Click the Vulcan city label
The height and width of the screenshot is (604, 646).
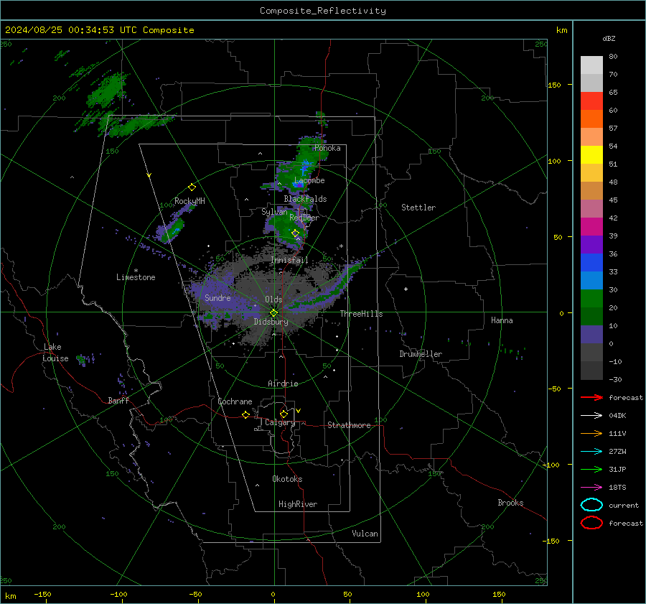coord(365,534)
